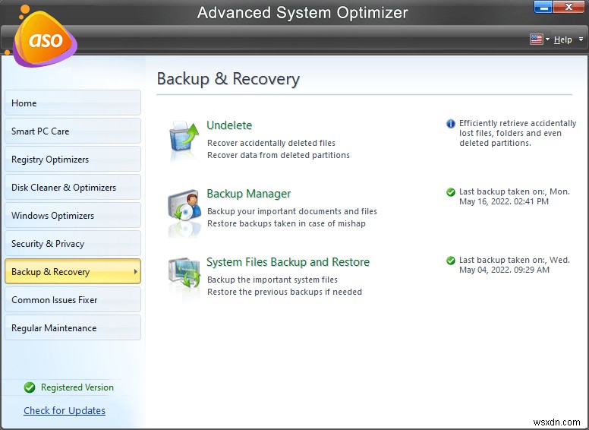Expand the Backup & Recovery submenu arrow
The image size is (589, 430).
click(135, 272)
